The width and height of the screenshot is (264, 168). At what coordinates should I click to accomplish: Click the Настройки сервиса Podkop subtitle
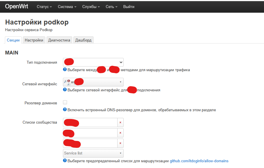(x=29, y=30)
